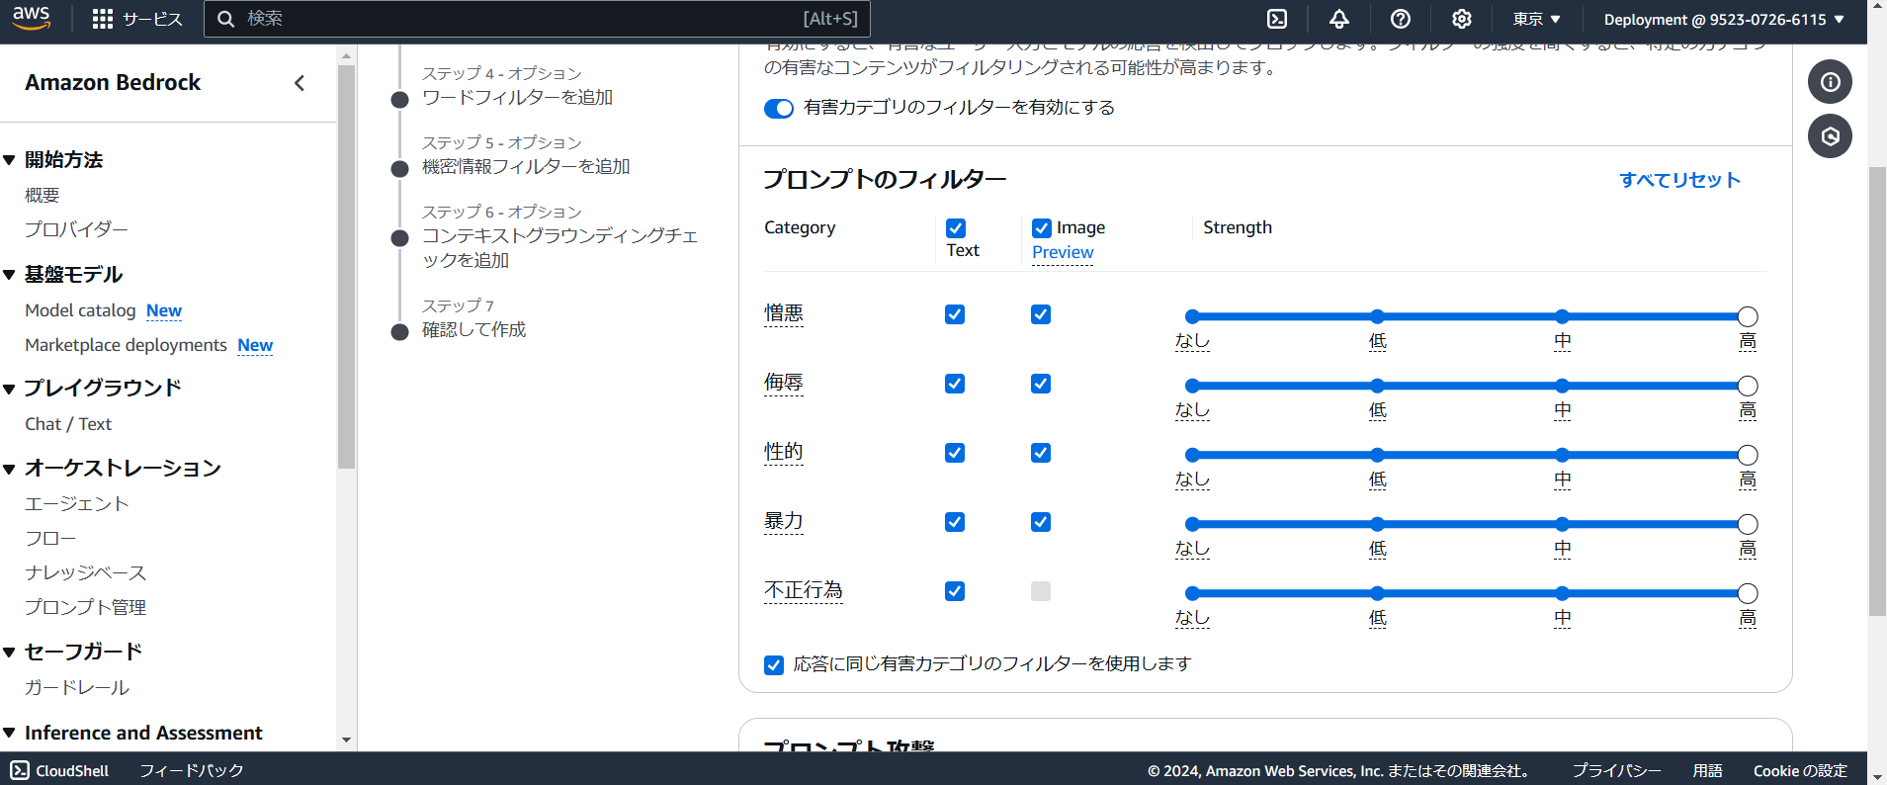Go to step 5 機密情報フィルターを追加

coord(526,167)
